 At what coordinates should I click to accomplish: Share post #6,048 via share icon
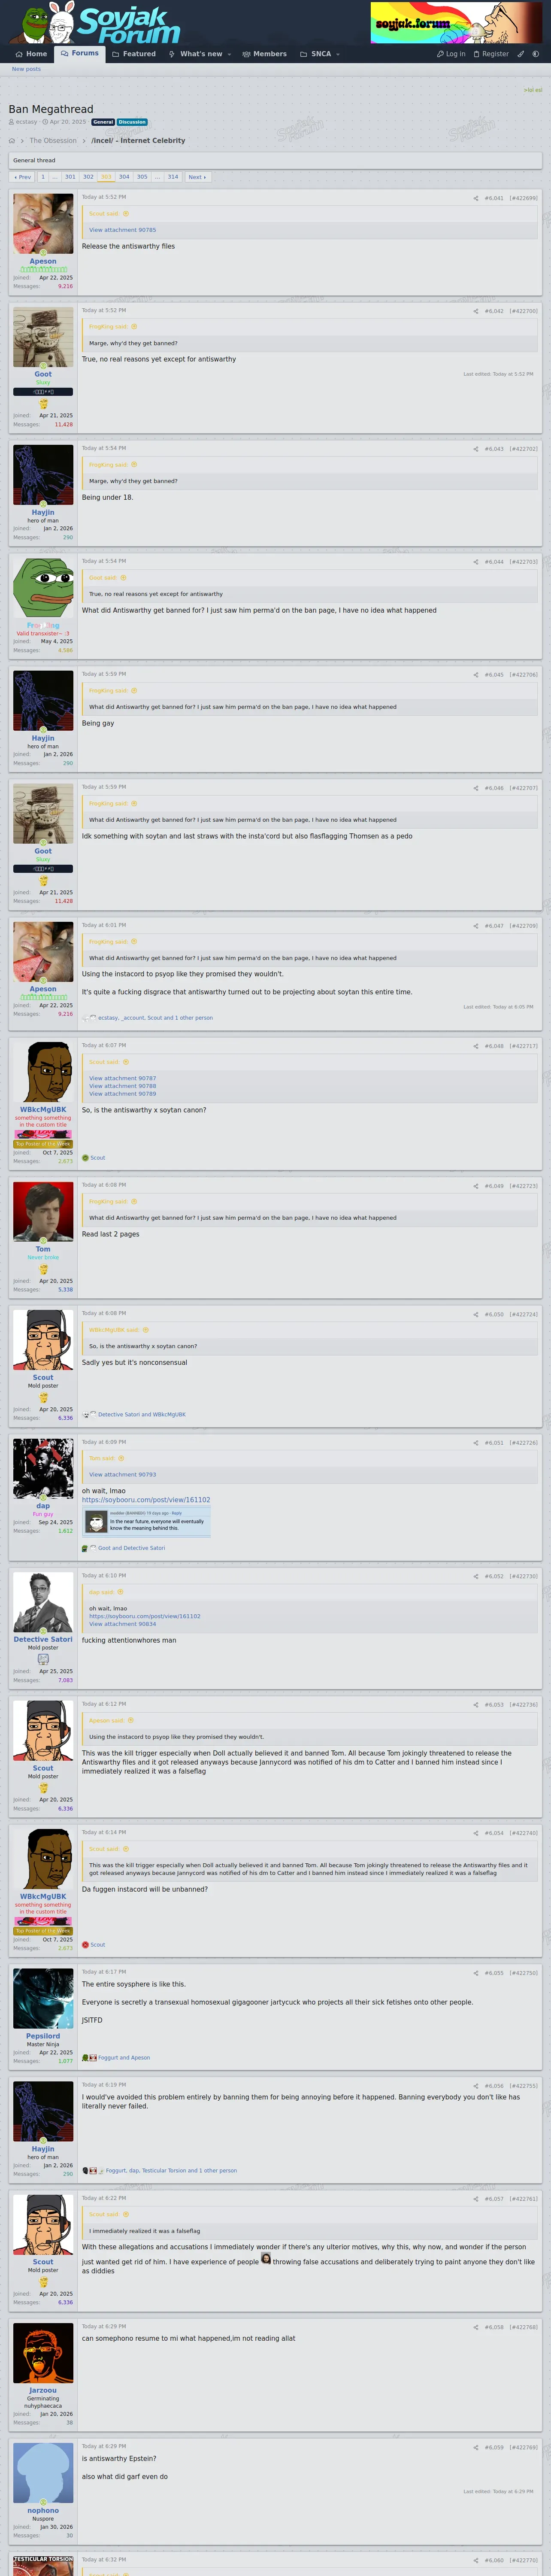pyautogui.click(x=475, y=1046)
